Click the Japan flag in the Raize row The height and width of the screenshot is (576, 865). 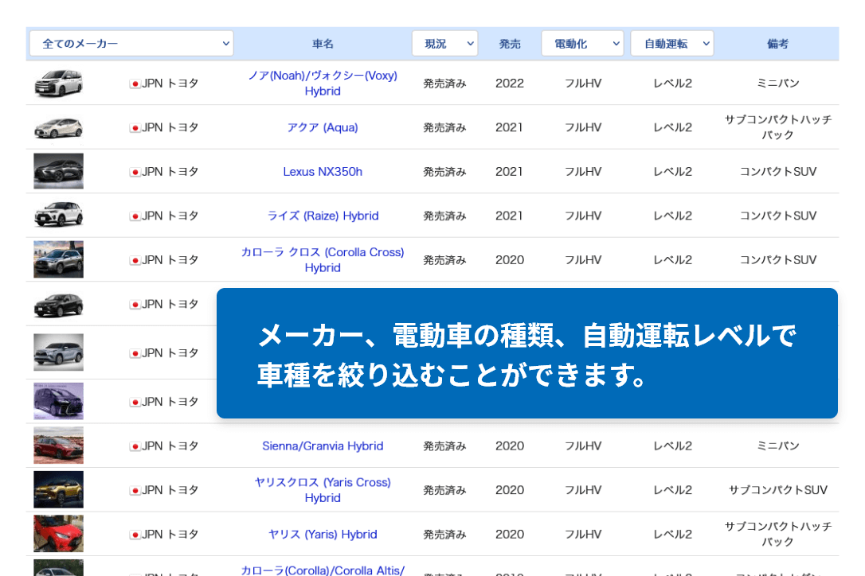135,216
